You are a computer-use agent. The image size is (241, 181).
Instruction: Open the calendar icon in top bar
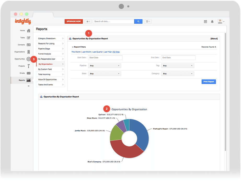[x=205, y=21]
